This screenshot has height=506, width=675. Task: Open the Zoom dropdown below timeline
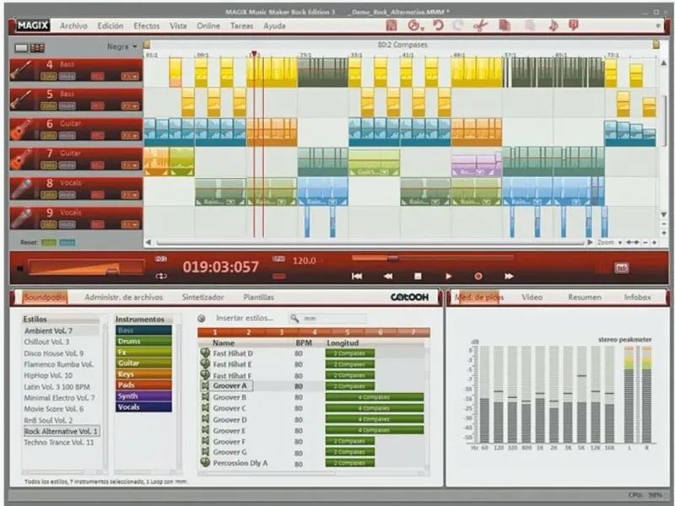609,243
